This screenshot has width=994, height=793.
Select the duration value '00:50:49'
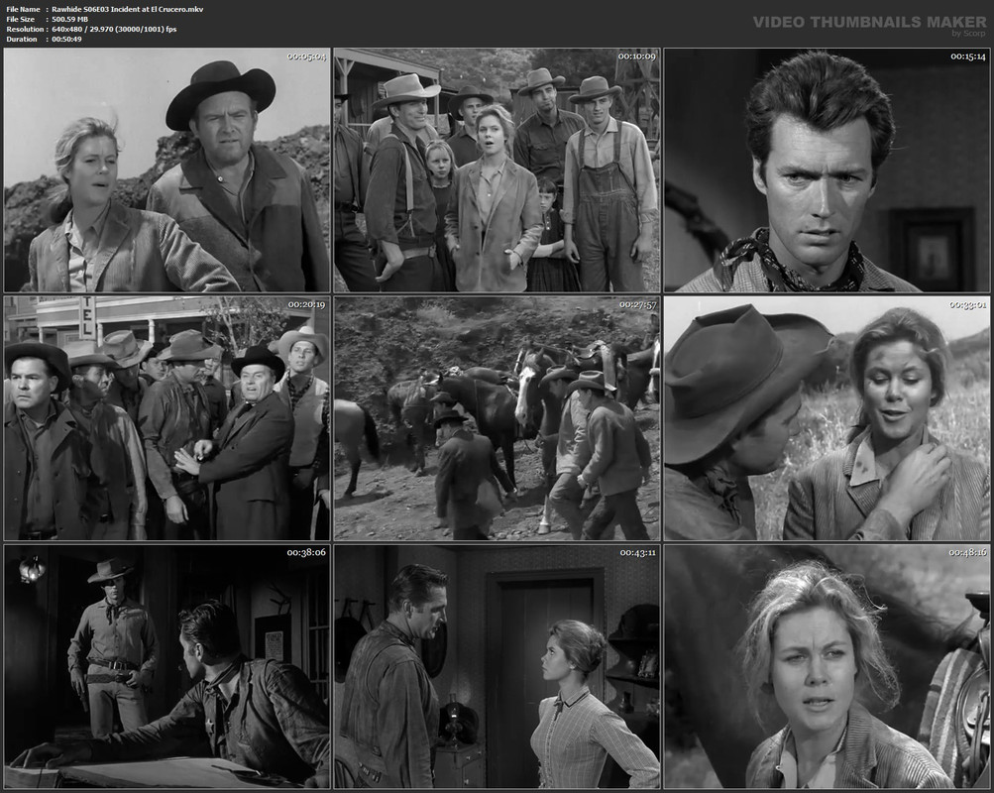click(x=66, y=39)
